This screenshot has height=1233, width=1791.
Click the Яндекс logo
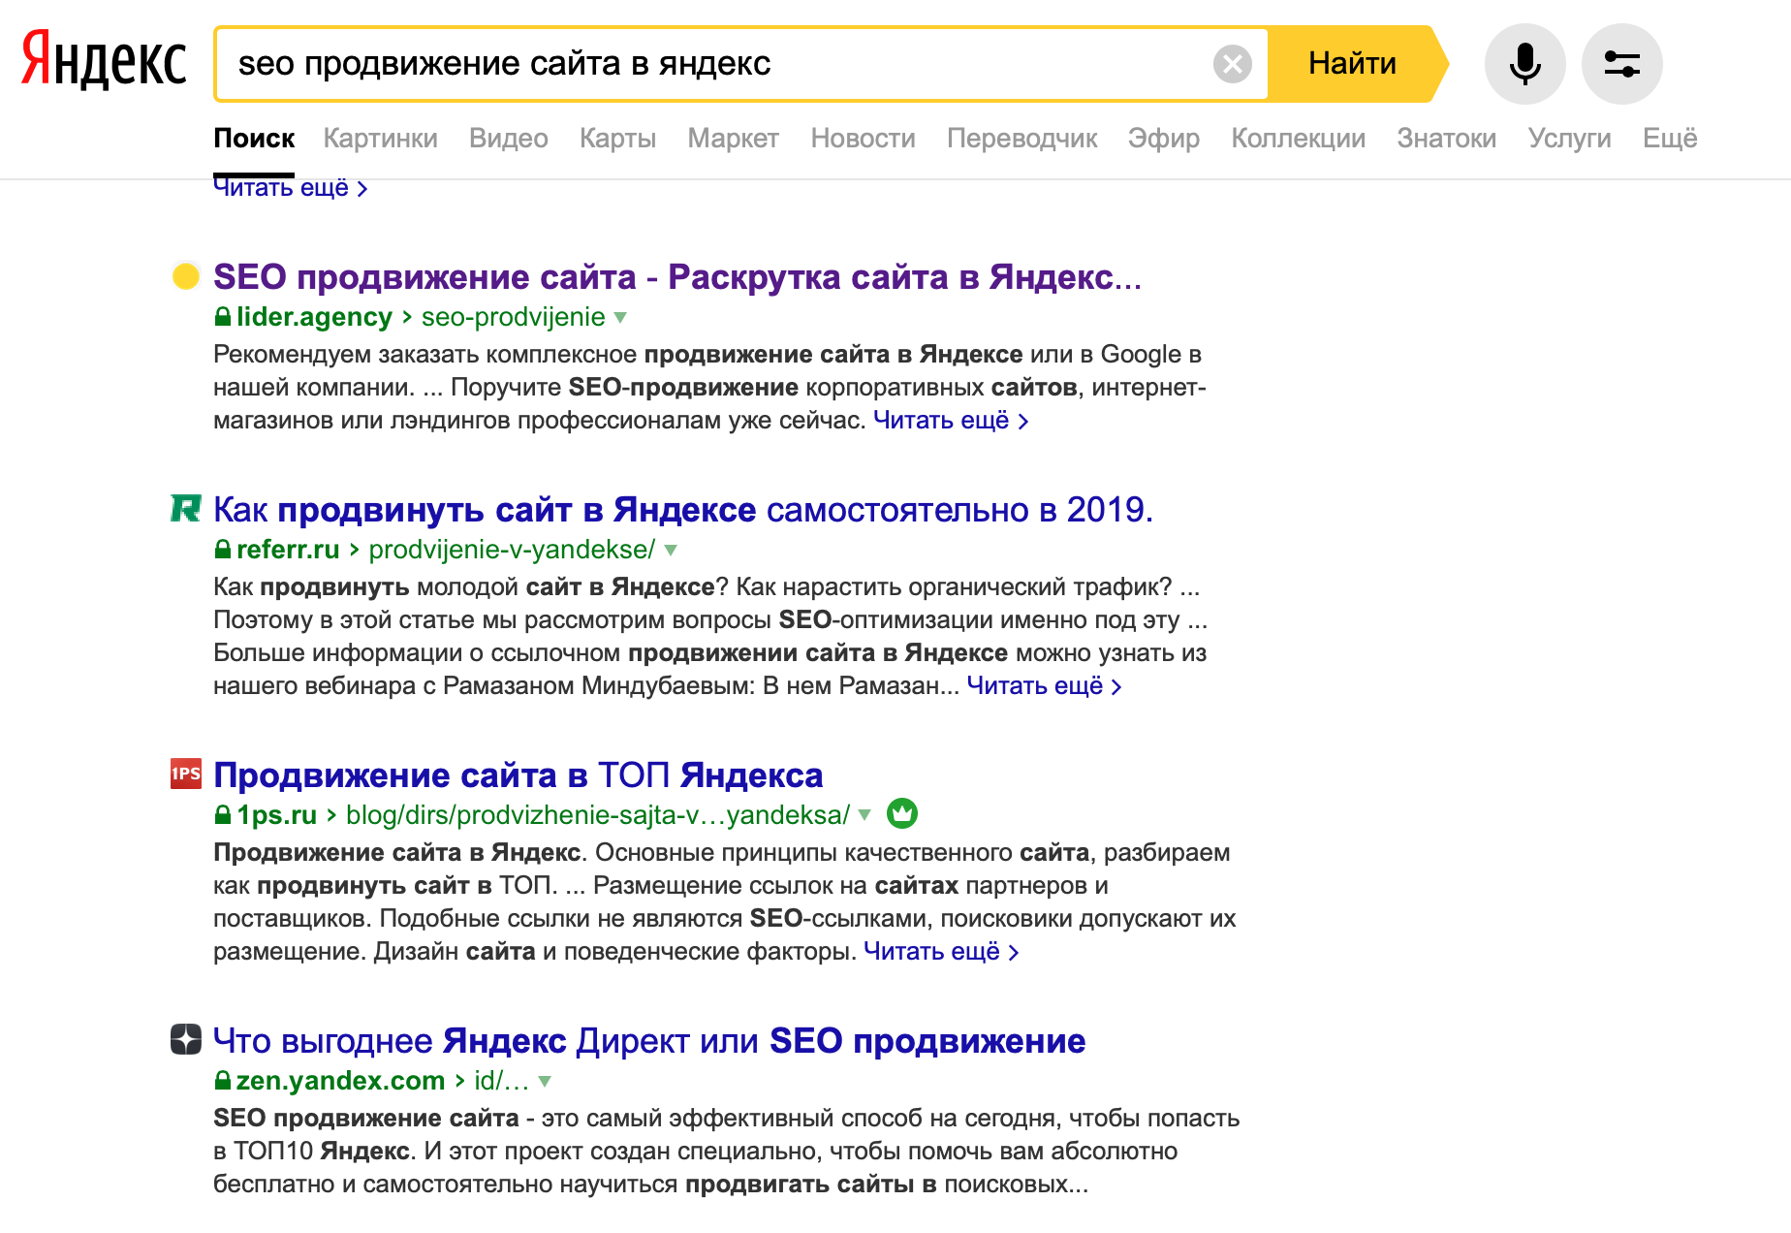[104, 61]
